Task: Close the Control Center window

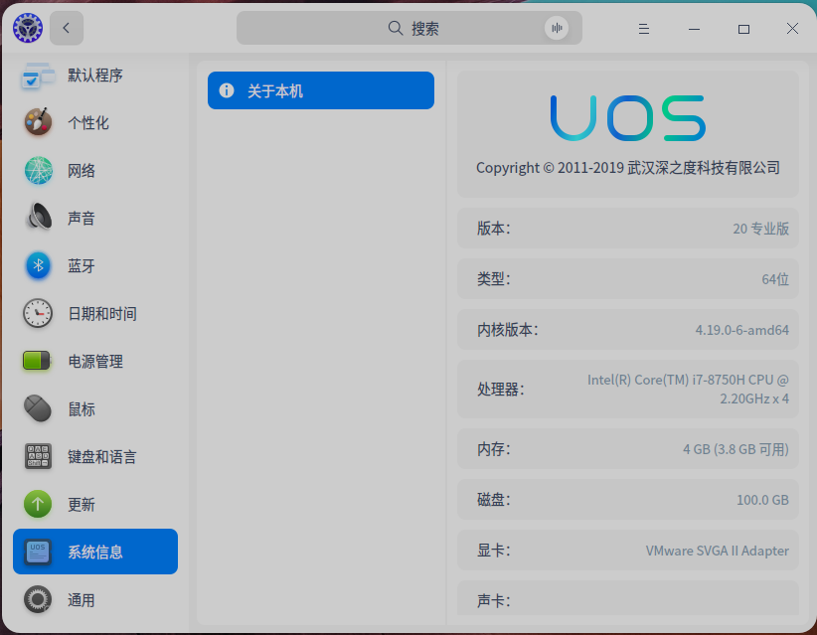Action: click(x=792, y=28)
